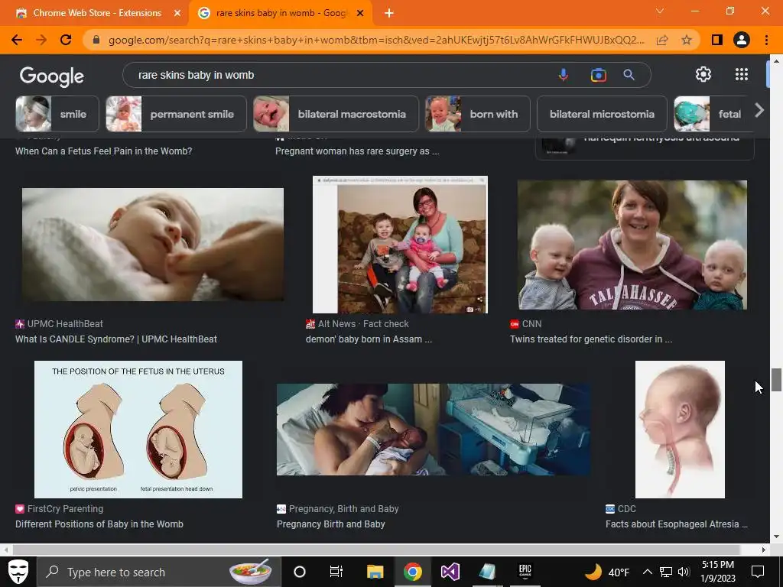
Task: Open Different Positions of Baby in Womb link
Action: 99,524
